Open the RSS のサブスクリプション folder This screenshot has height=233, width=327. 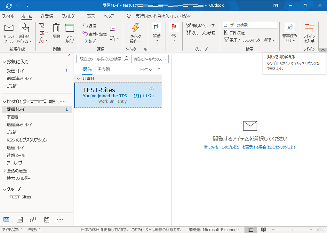(37, 140)
